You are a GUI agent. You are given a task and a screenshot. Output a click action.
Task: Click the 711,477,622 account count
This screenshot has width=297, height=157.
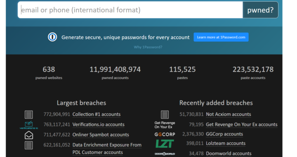coord(57,135)
